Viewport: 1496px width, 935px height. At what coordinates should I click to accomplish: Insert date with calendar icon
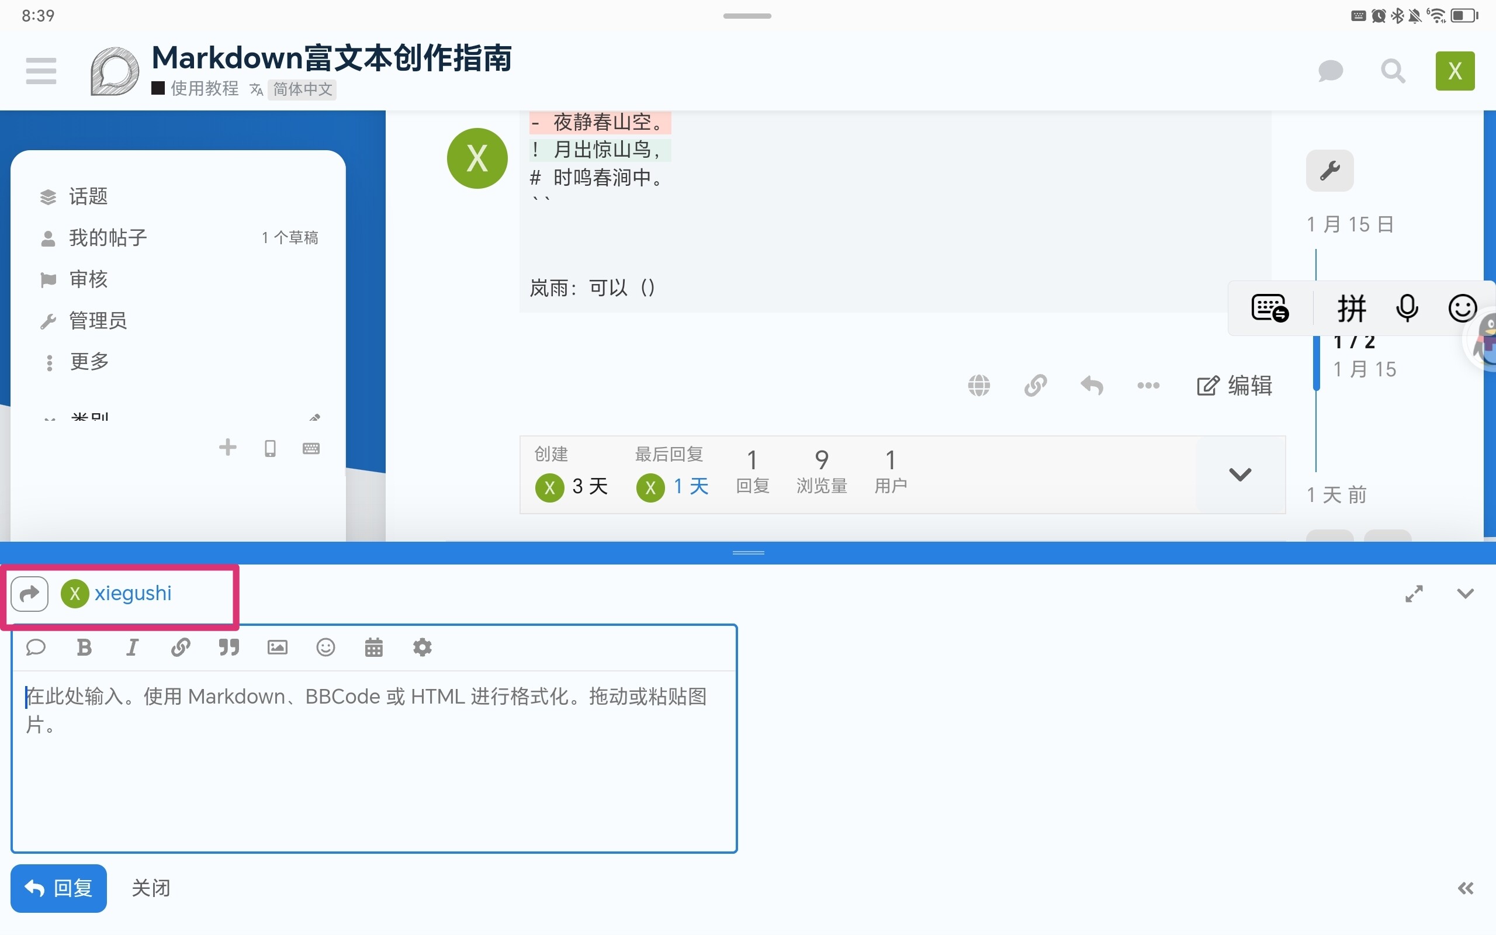(x=374, y=647)
